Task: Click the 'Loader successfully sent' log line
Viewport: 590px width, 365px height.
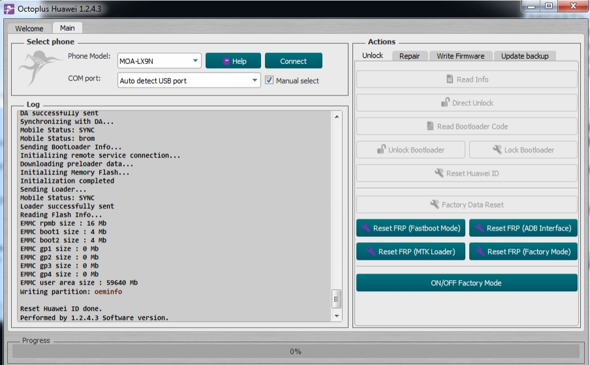Action: [x=67, y=206]
